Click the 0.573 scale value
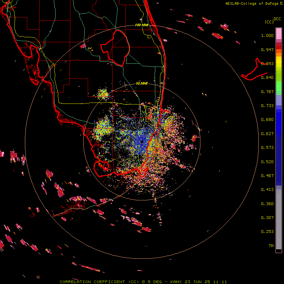The image size is (284, 284). point(267,148)
